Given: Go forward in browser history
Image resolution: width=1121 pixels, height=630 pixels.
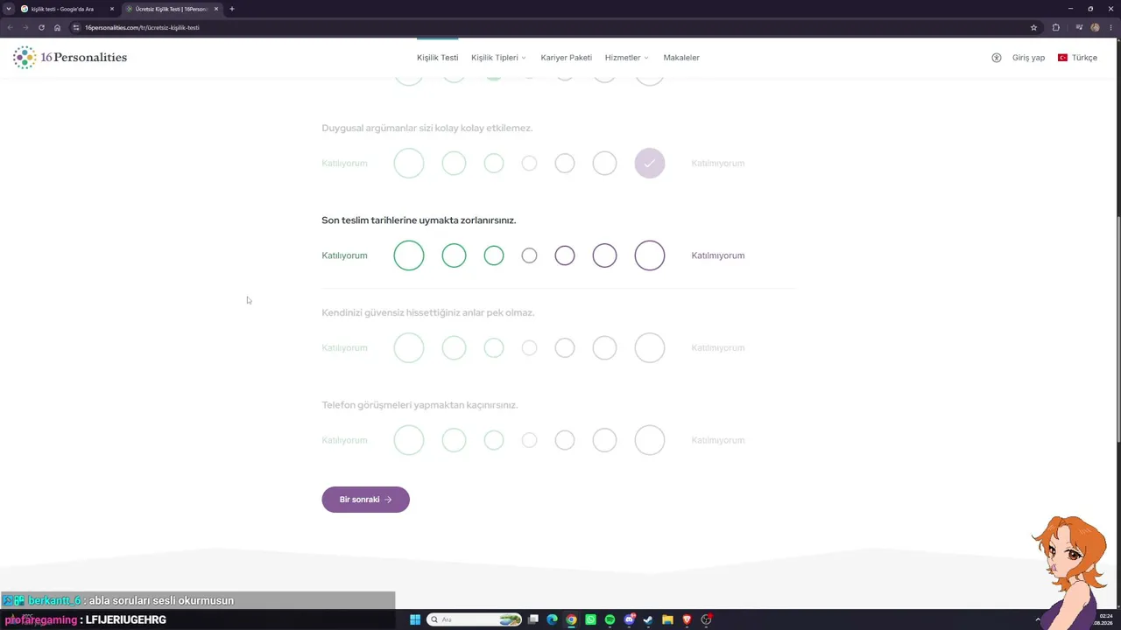Looking at the screenshot, I should [25, 27].
